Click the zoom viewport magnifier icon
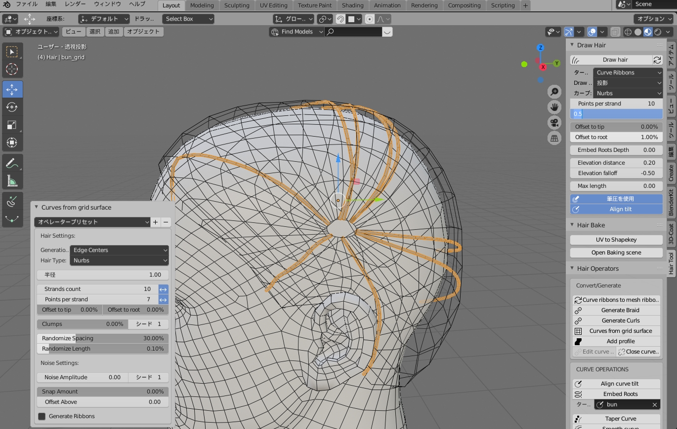The height and width of the screenshot is (429, 677). click(554, 92)
